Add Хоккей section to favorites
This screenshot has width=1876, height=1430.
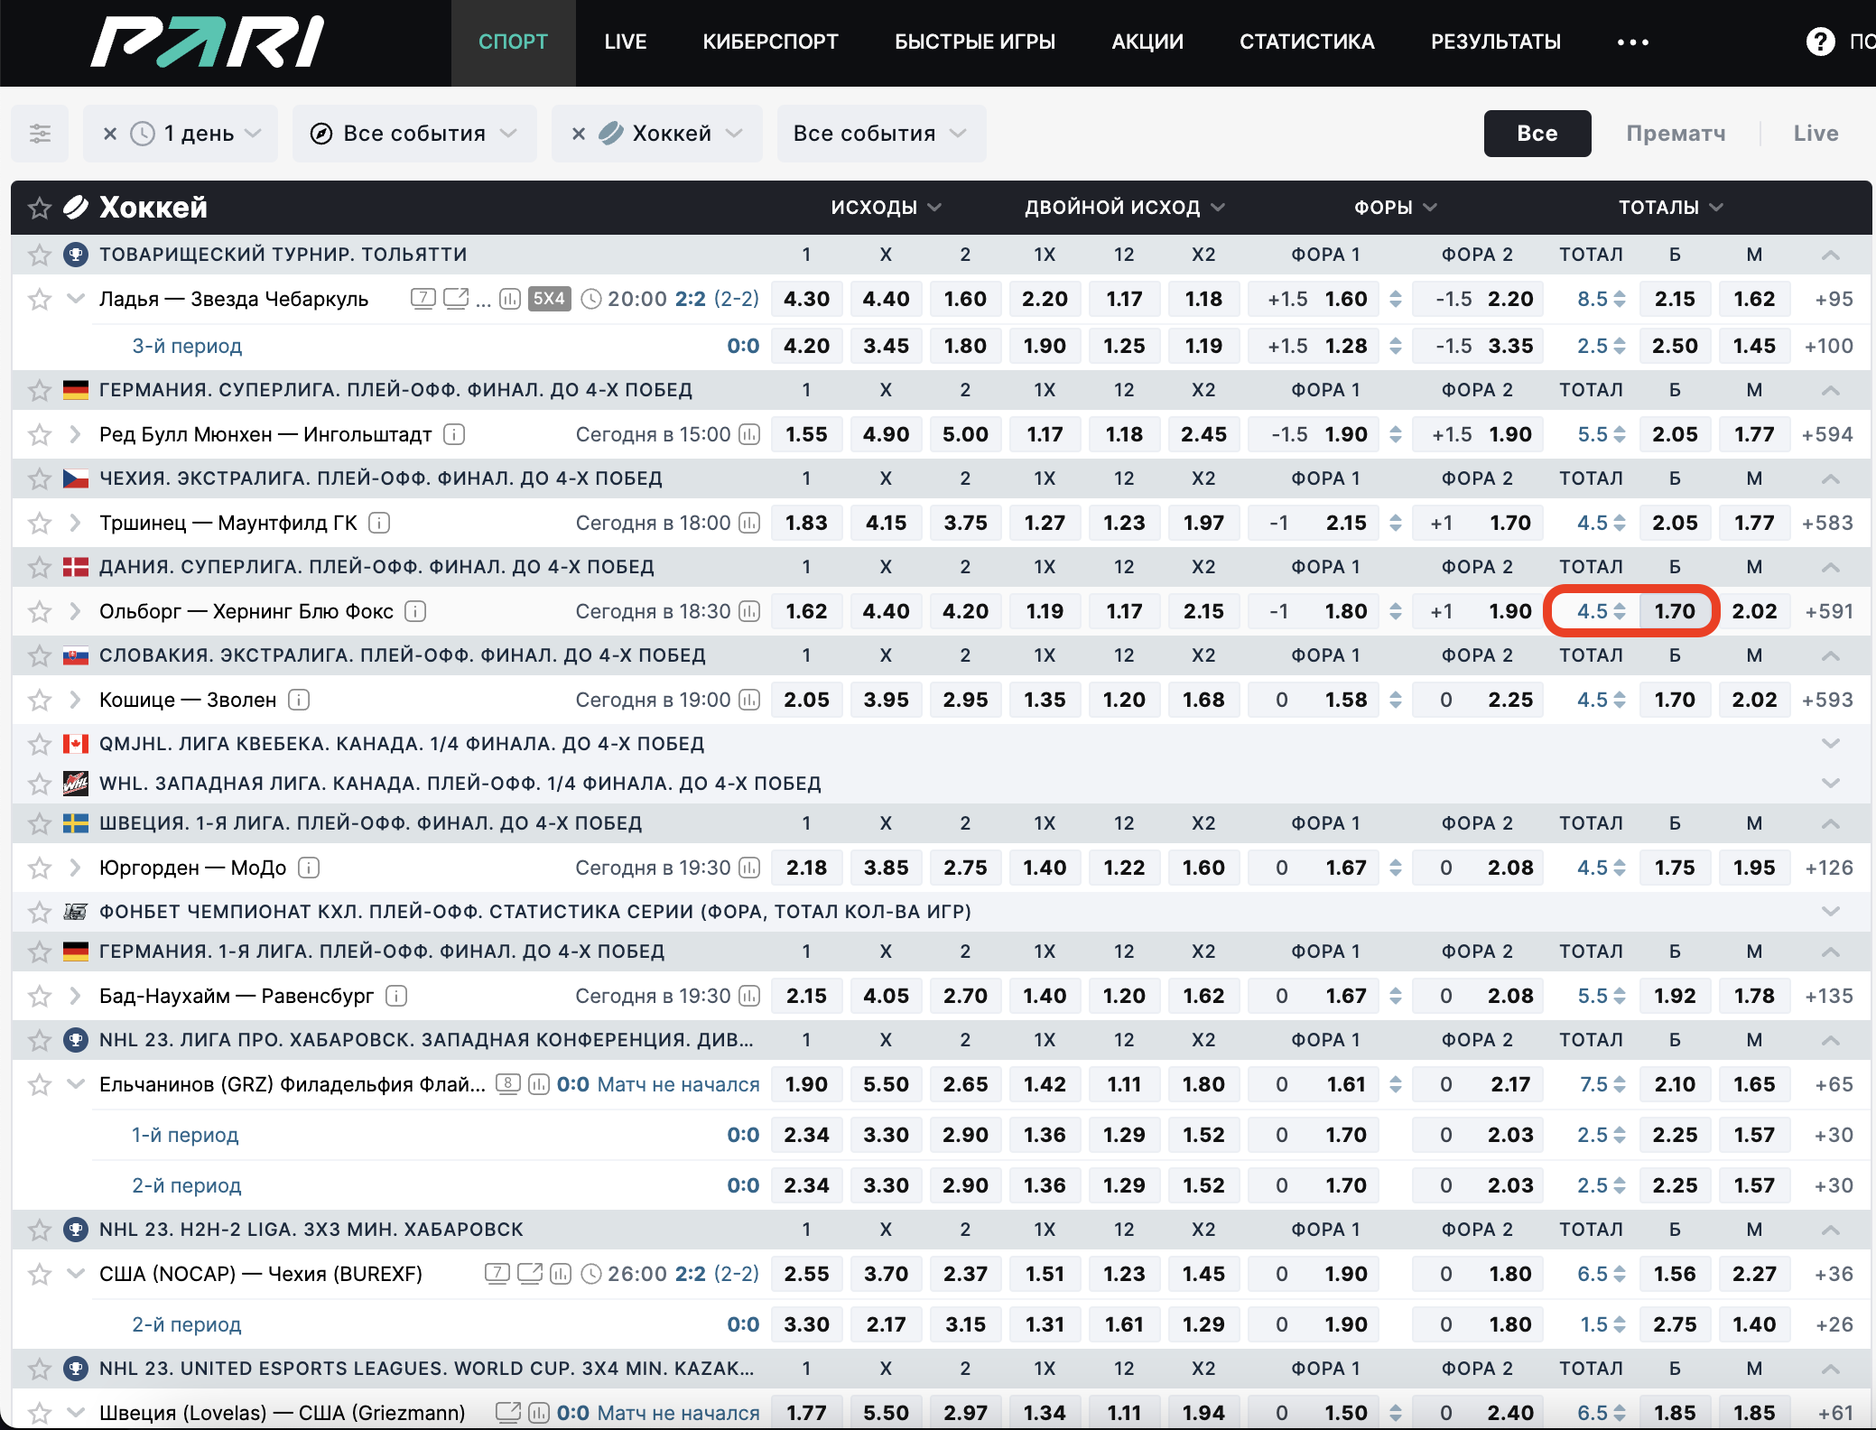[x=39, y=208]
